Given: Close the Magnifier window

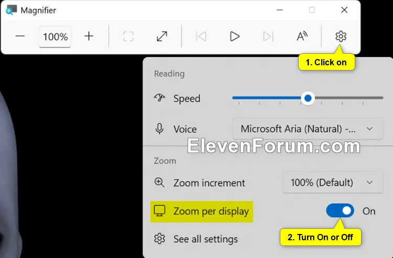Looking at the screenshot, I should point(344,10).
